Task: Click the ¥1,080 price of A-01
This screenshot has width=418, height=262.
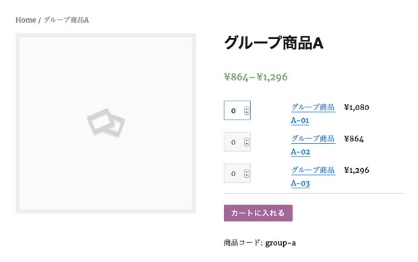Action: point(357,107)
